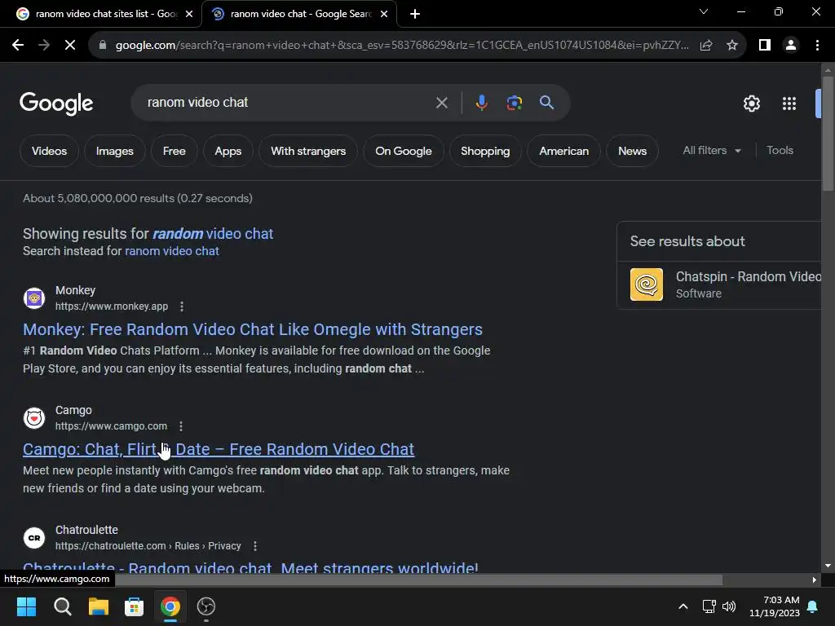Select the On Google filter chip

click(x=403, y=151)
